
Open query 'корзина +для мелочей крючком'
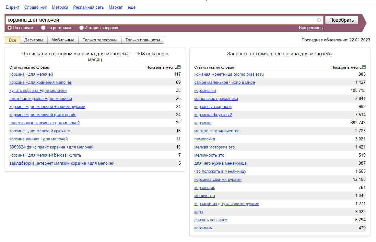(x=40, y=131)
